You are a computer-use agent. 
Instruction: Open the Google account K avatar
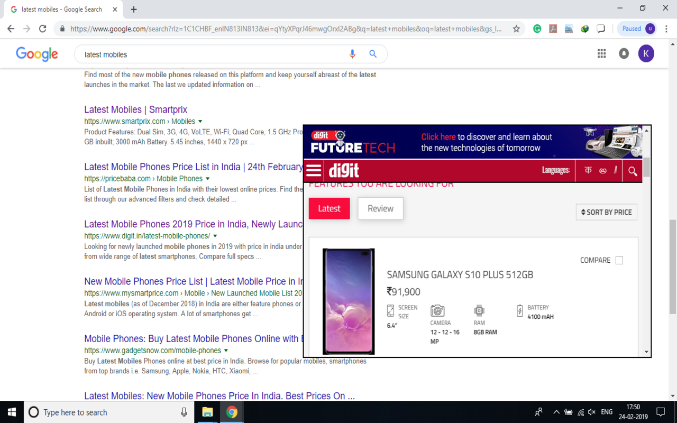click(646, 53)
